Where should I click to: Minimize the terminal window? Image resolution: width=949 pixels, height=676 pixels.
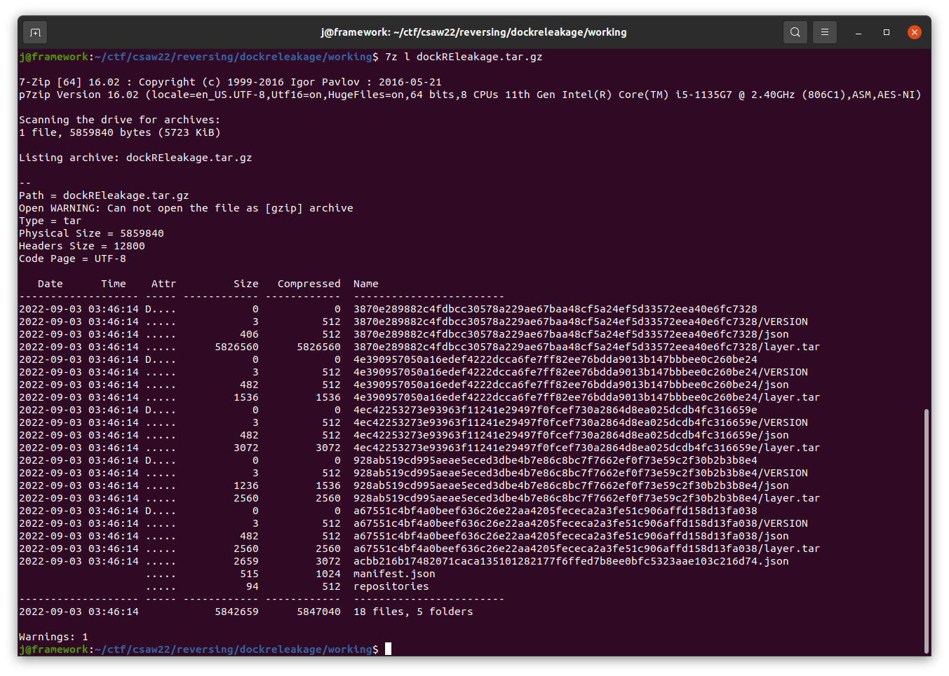859,32
